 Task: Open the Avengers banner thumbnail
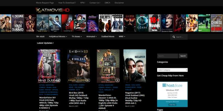(93, 23)
